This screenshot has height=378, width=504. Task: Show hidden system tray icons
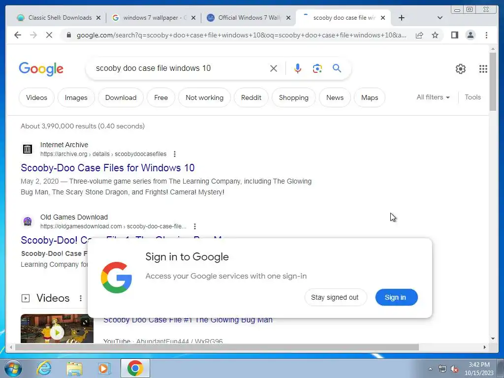click(x=430, y=369)
